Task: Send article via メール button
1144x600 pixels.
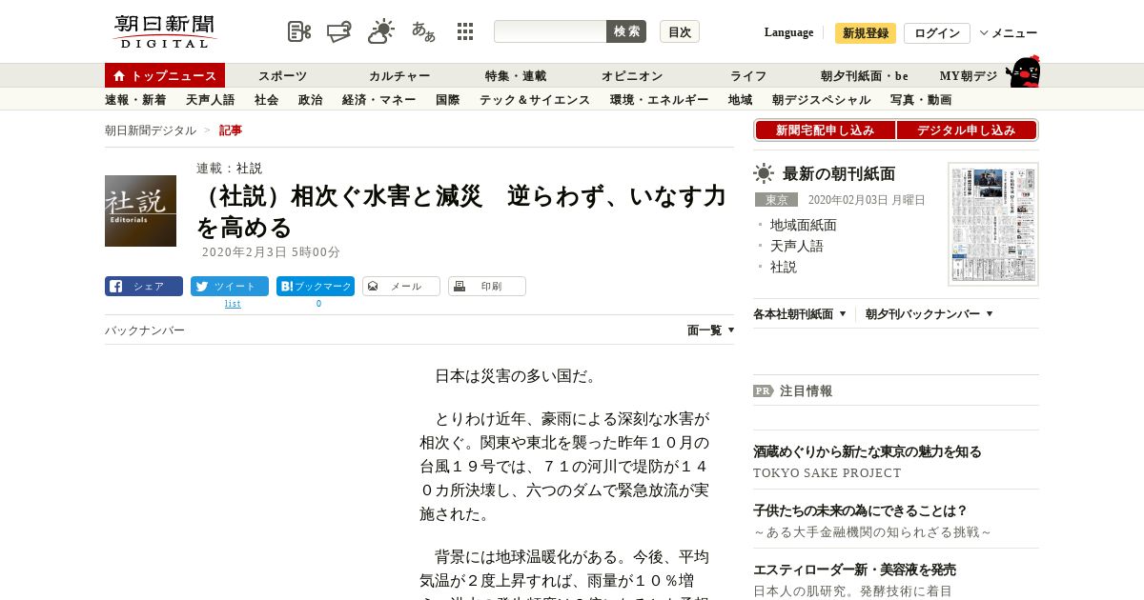Action: (401, 286)
